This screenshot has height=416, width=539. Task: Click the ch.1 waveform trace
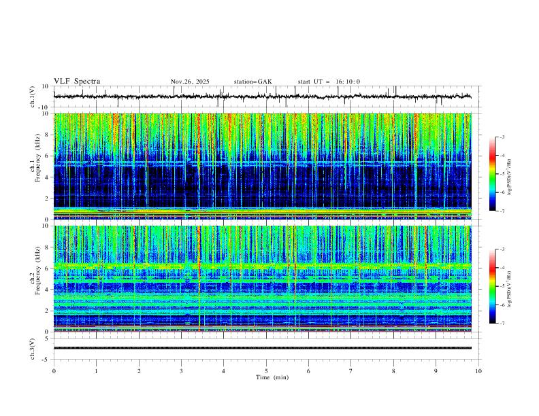click(262, 97)
